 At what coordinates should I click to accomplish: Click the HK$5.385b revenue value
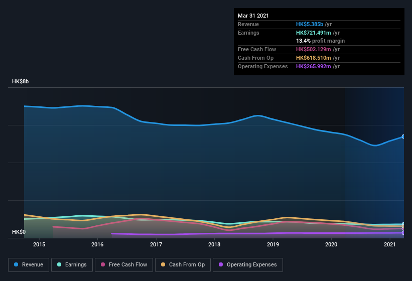click(310, 24)
